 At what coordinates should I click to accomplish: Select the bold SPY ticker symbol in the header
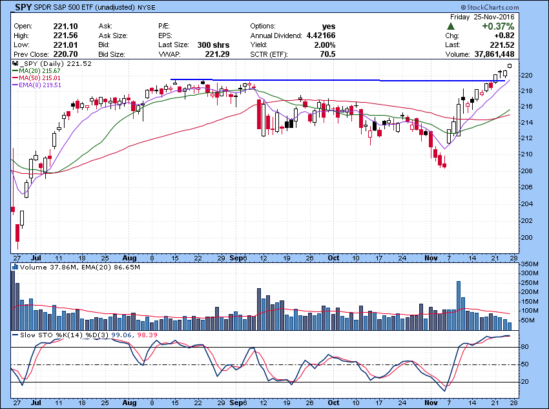tap(23, 7)
